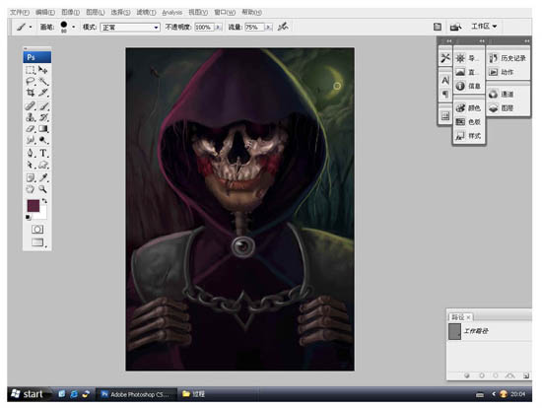
Task: Open the blending mode 正常 dropdown
Action: click(130, 28)
